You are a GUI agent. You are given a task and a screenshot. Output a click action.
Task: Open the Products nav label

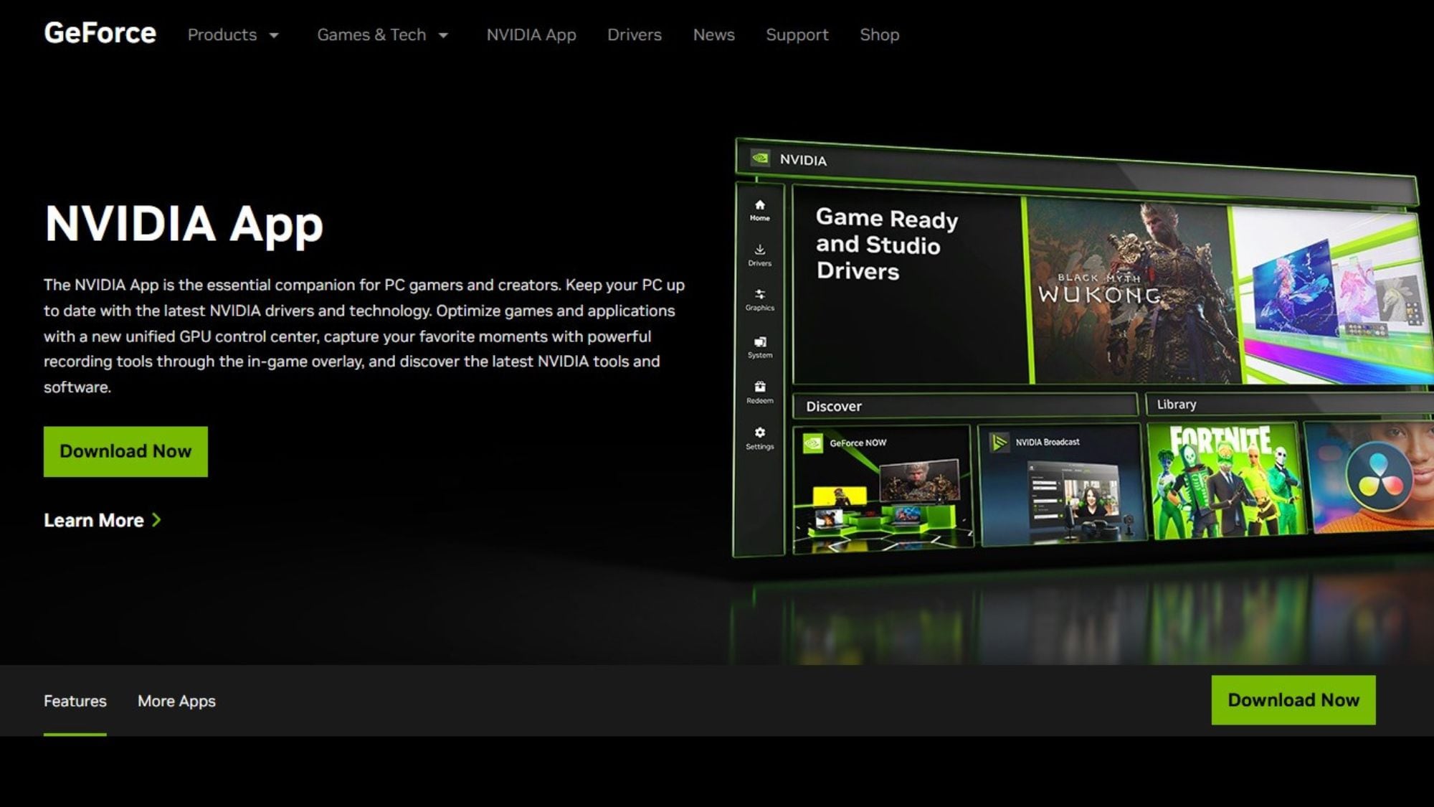(222, 34)
